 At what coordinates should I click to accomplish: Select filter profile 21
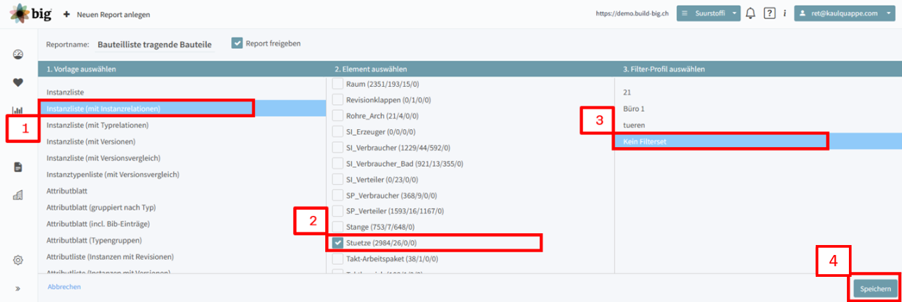click(x=758, y=92)
